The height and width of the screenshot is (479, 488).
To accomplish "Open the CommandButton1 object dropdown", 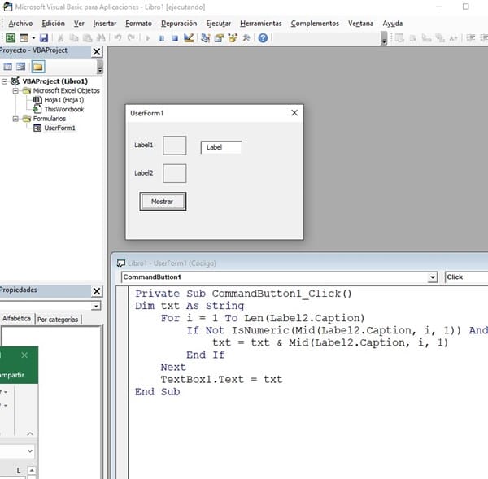I will click(432, 277).
